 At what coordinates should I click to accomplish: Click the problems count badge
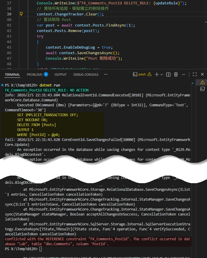(x=46, y=75)
